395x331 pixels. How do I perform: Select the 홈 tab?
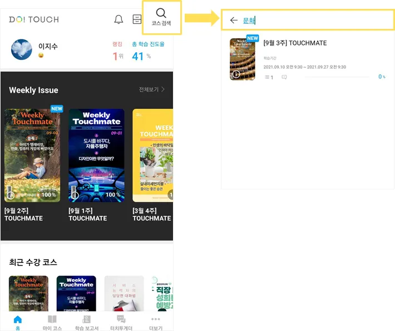[x=18, y=323]
